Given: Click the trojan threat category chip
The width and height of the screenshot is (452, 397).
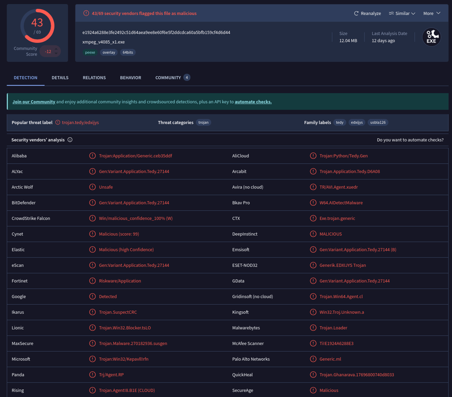Looking at the screenshot, I should click(x=203, y=122).
